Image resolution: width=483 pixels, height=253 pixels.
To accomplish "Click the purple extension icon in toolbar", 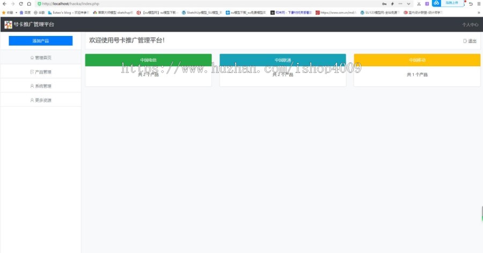I will tap(427, 4).
